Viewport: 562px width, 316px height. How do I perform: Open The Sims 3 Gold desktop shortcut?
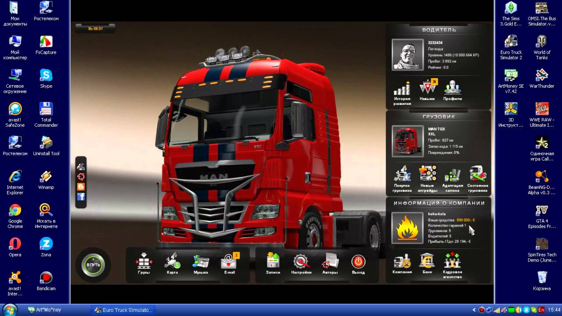click(x=511, y=14)
